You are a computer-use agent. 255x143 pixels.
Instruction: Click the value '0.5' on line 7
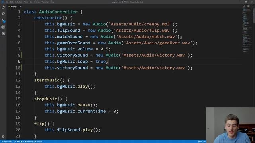(104, 49)
